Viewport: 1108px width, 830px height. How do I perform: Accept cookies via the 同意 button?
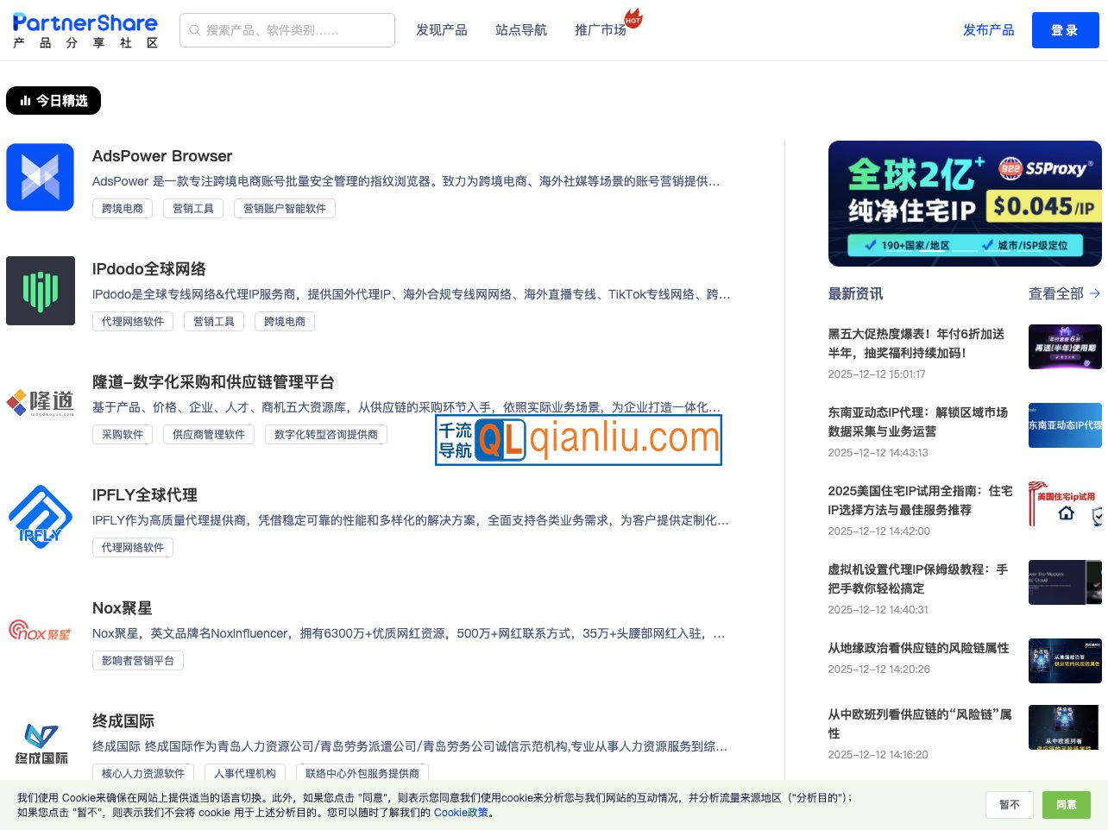coord(1066,804)
